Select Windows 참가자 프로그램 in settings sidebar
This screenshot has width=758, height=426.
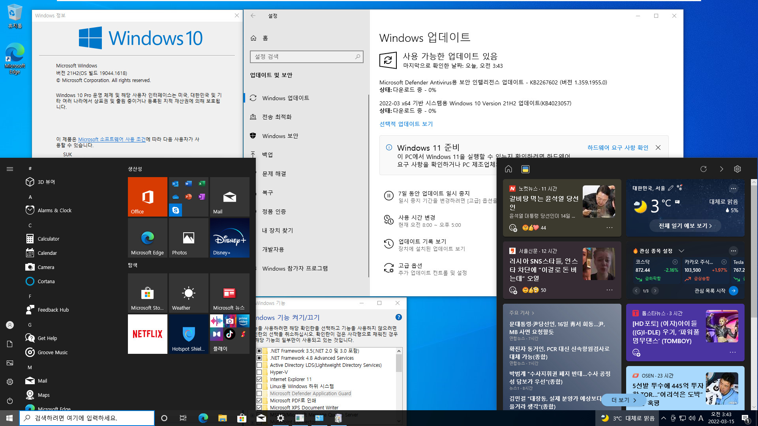coord(312,268)
